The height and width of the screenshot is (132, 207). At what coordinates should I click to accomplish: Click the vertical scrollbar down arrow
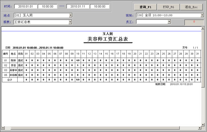[x=203, y=124]
